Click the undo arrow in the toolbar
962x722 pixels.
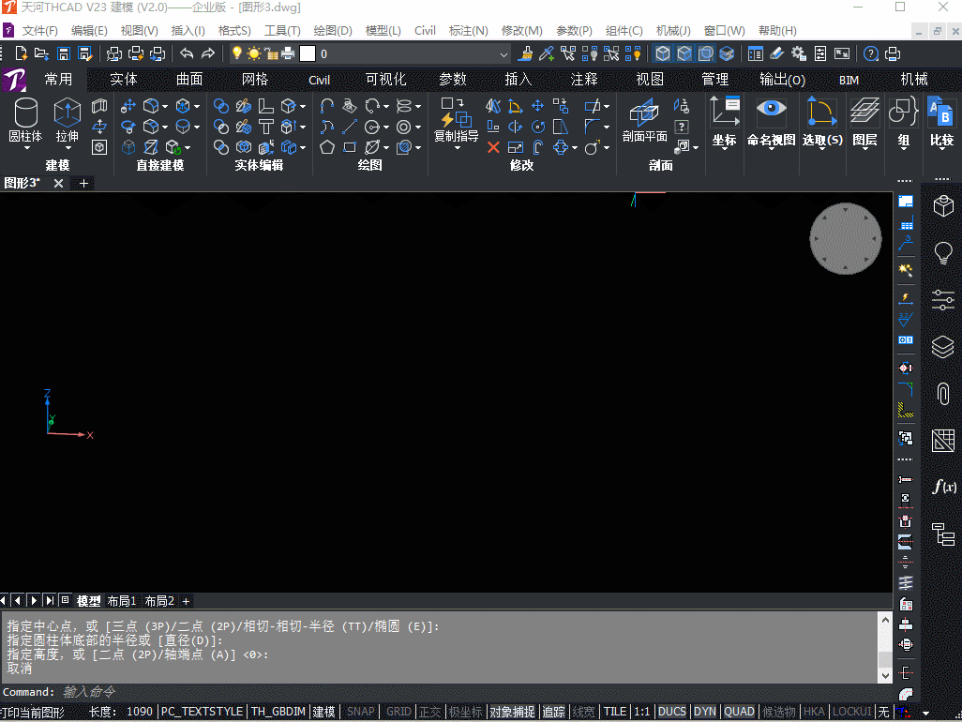coord(187,53)
